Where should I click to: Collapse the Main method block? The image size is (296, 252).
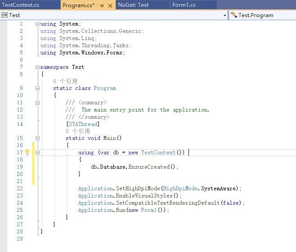point(37,138)
